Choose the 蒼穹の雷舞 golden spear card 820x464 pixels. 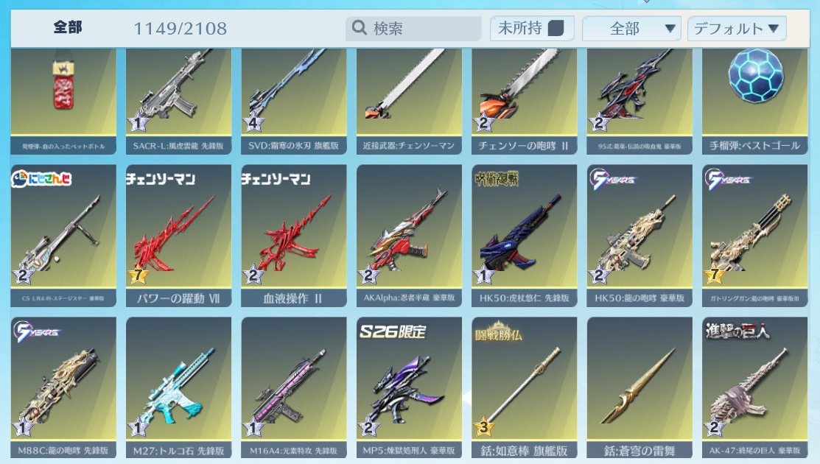click(x=639, y=387)
